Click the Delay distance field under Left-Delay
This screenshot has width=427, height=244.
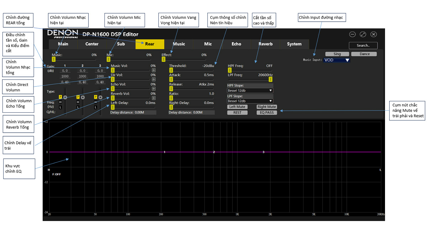[133, 112]
